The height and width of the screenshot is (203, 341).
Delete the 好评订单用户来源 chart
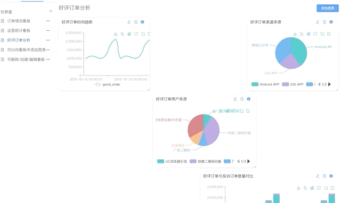click(x=242, y=99)
